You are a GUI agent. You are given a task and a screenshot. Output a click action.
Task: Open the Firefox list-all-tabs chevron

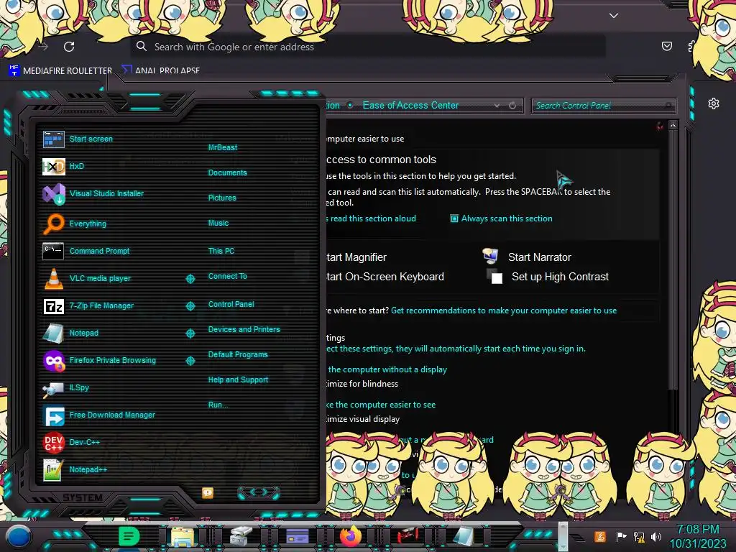[x=614, y=16]
